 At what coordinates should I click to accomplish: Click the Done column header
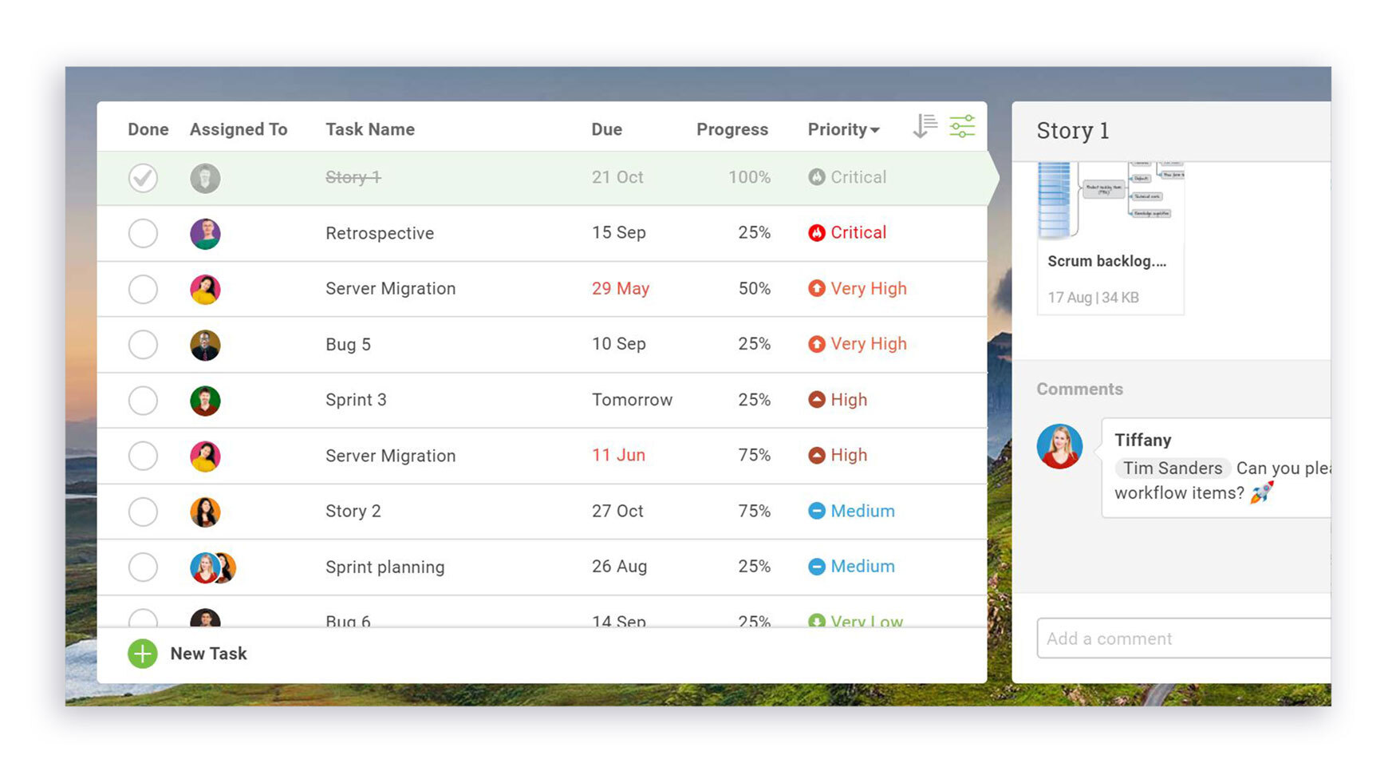click(148, 129)
